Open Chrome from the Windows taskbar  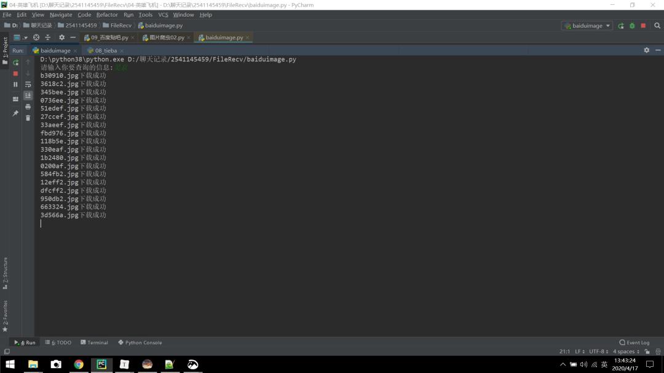coord(79,364)
